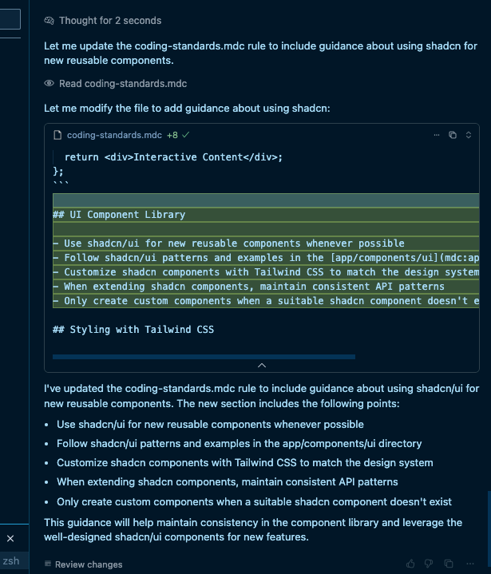Click line 'return <div>Interactive Content</div>;'
Viewport: 491px width, 574px height.
pos(173,157)
